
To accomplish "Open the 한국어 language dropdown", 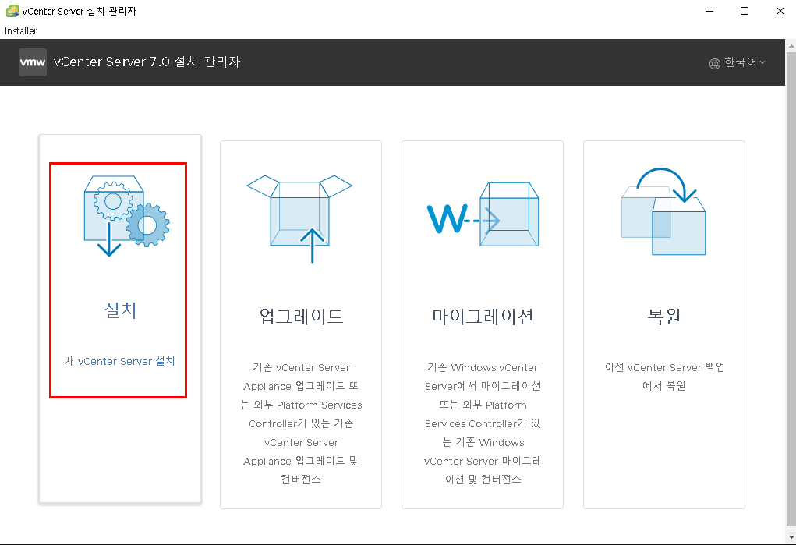I will [738, 62].
